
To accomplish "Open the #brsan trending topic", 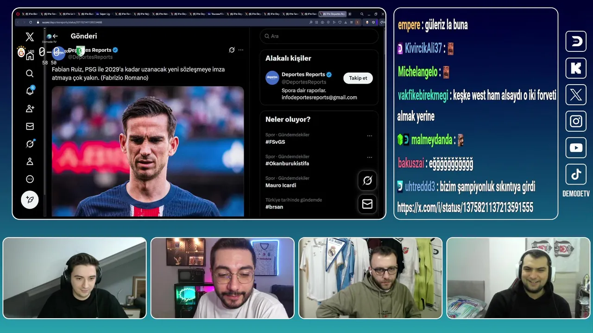I will [x=274, y=207].
